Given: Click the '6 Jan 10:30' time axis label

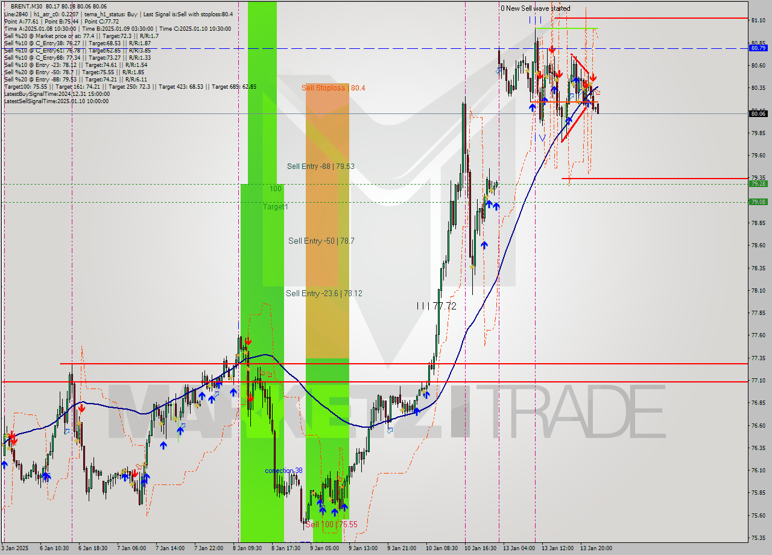Looking at the screenshot, I should click(x=55, y=548).
